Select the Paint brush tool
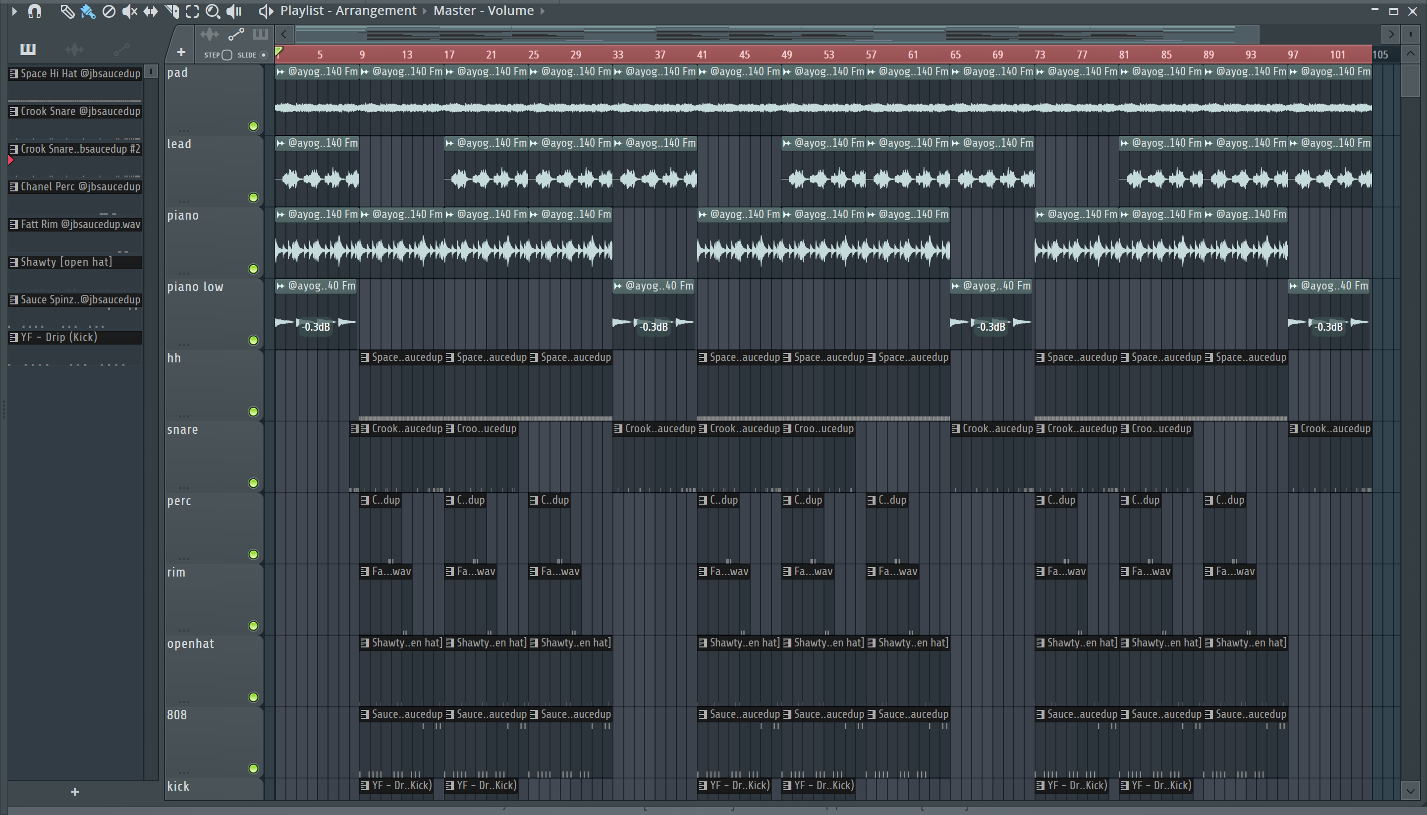 88,11
